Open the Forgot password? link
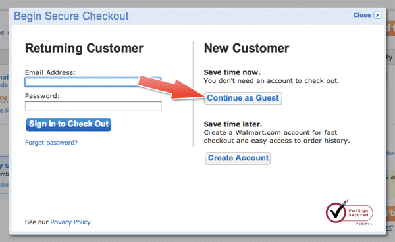The image size is (395, 242). point(51,143)
